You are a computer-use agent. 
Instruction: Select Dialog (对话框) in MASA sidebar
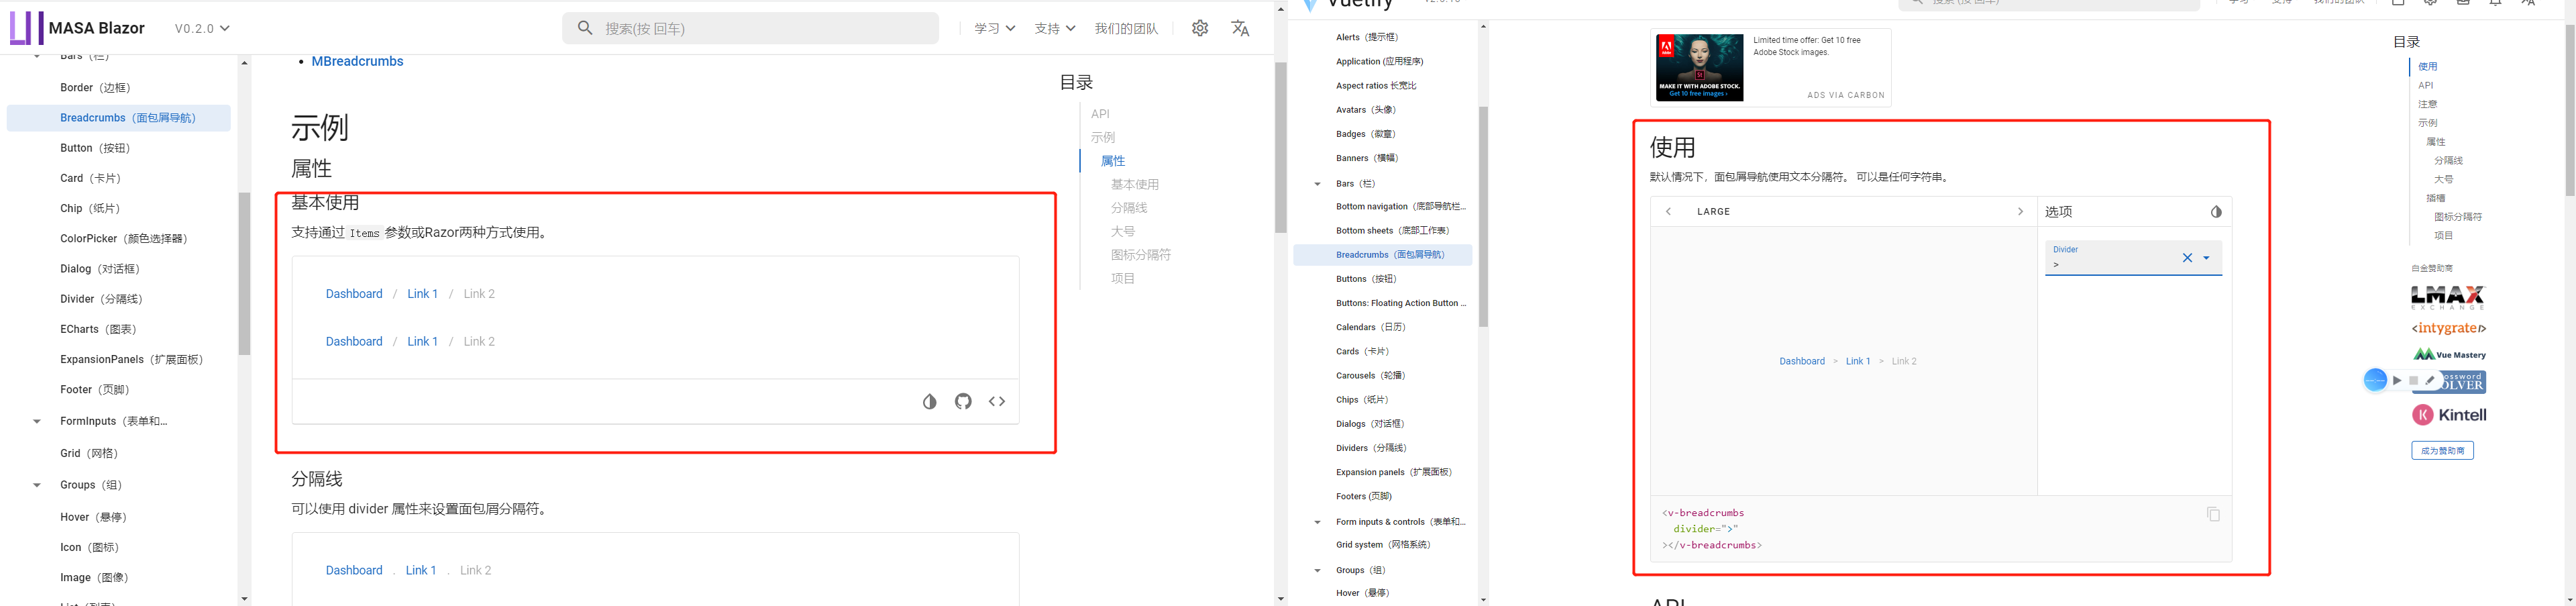[100, 269]
